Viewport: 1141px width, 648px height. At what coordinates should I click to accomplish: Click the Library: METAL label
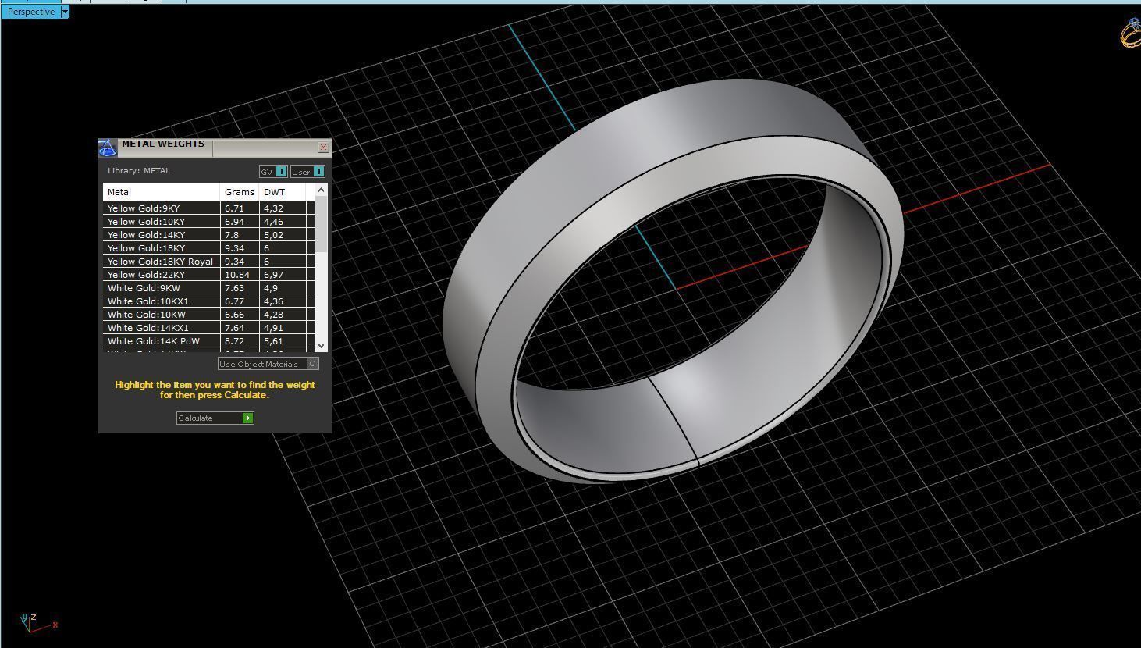point(139,171)
